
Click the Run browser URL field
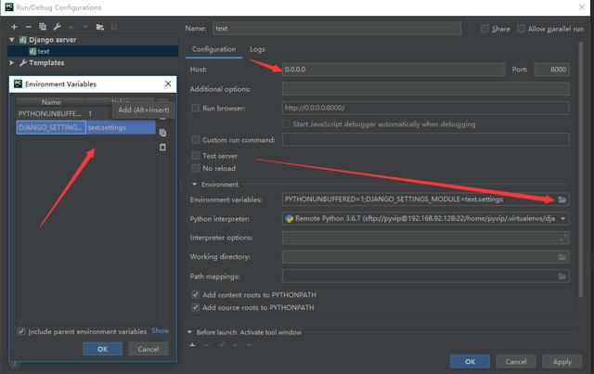click(425, 108)
